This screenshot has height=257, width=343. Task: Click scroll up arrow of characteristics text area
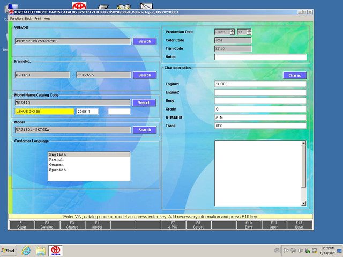pos(303,143)
